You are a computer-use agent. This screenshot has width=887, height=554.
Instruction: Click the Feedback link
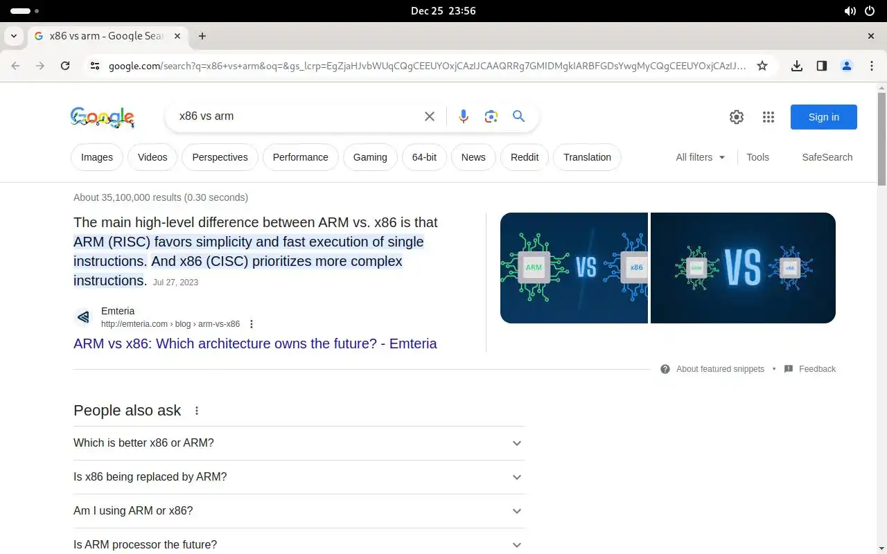tap(817, 369)
